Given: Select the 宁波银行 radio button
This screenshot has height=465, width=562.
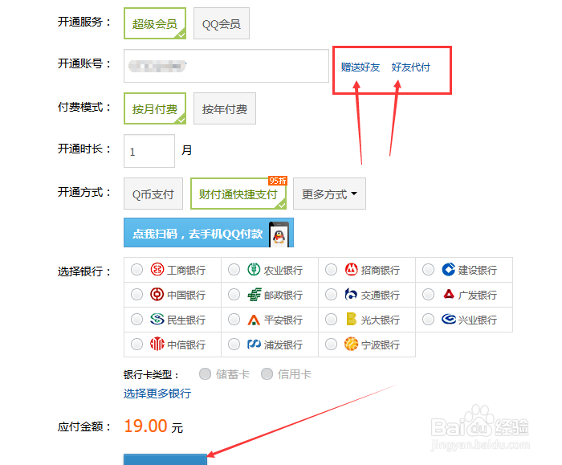Looking at the screenshot, I should (331, 345).
